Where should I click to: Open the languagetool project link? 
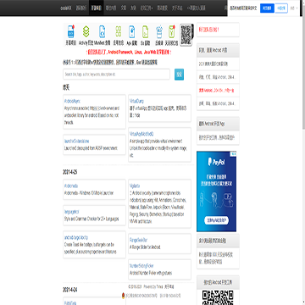pos(71,212)
